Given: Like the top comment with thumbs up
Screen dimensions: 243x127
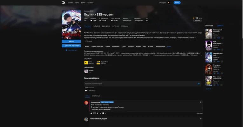Looking at the screenshot, I should pos(91,113).
